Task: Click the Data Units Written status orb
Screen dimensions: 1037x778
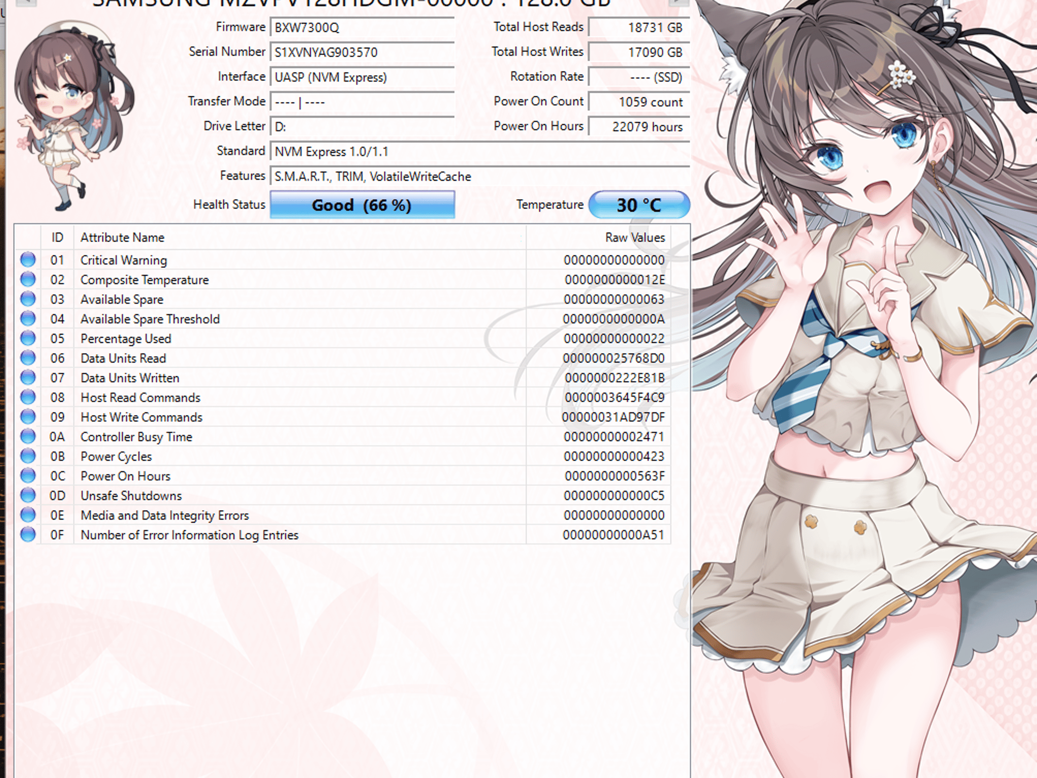Action: (28, 378)
